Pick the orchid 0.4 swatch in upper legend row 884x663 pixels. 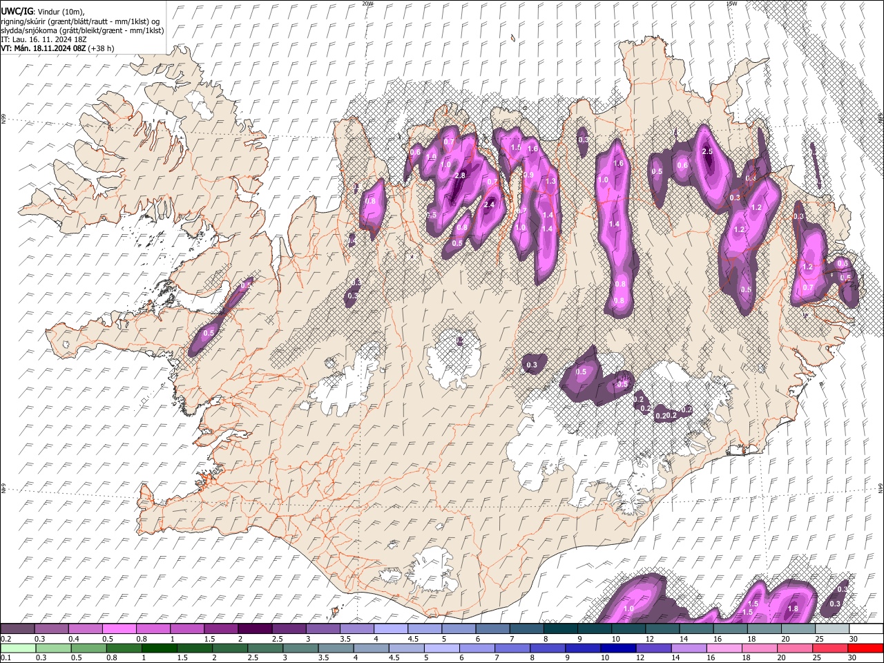tap(86, 628)
